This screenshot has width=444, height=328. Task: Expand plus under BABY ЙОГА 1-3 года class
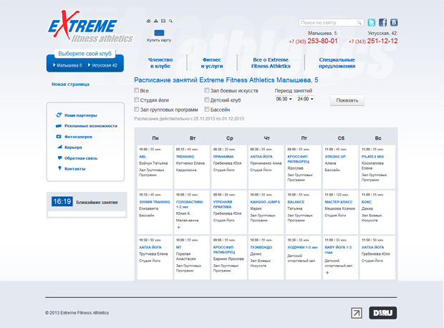327,272
